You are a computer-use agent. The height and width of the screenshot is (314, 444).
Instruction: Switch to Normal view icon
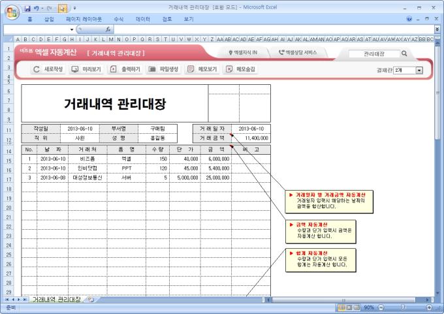pyautogui.click(x=341, y=307)
